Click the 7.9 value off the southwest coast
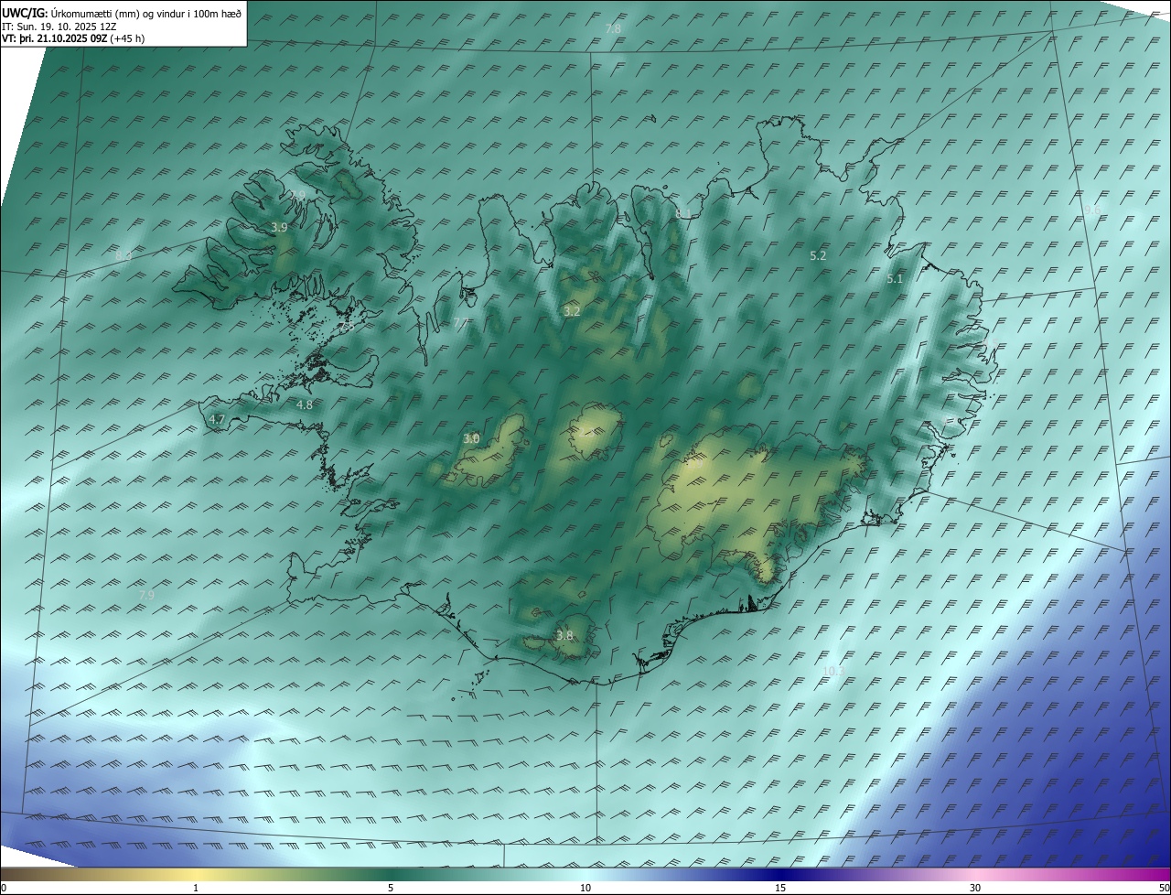The height and width of the screenshot is (895, 1171). click(x=146, y=595)
